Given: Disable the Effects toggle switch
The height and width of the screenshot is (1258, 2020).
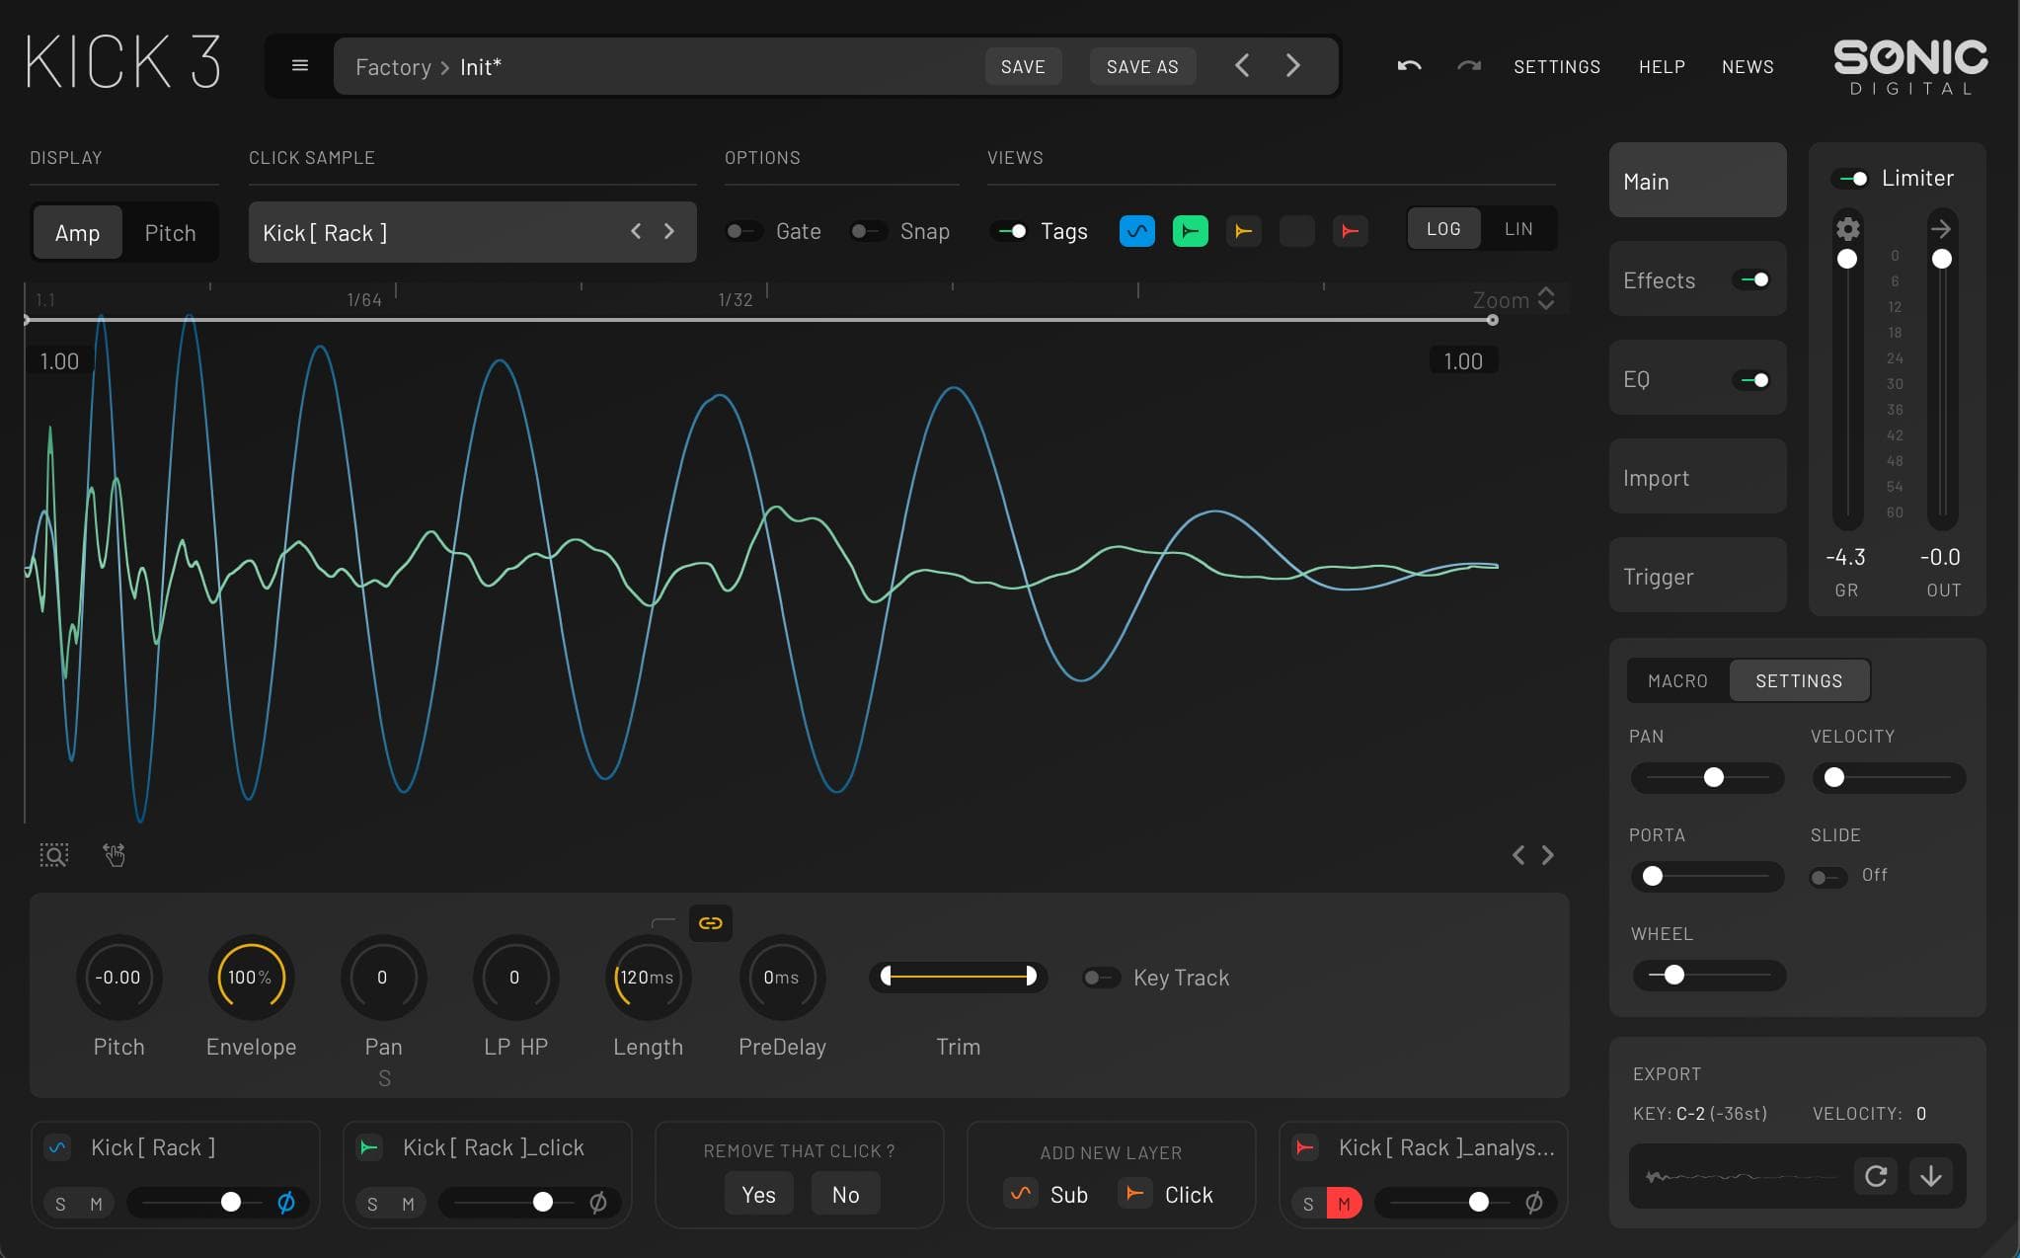Looking at the screenshot, I should (1754, 280).
